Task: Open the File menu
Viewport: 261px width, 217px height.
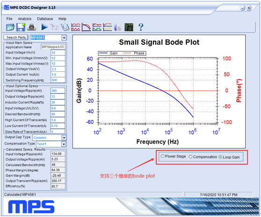Action: [x=9, y=19]
